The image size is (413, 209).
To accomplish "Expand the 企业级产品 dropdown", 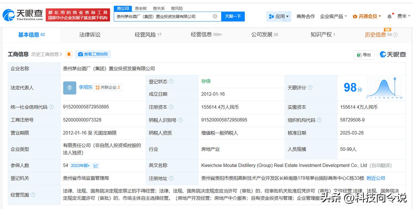I will (x=333, y=16).
